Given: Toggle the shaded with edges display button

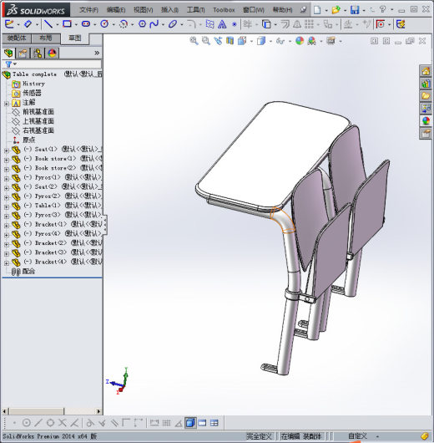Looking at the screenshot, I should coord(190,423).
